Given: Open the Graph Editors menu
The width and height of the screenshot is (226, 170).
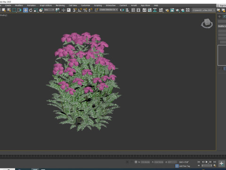Looking at the screenshot, I should [46, 5].
